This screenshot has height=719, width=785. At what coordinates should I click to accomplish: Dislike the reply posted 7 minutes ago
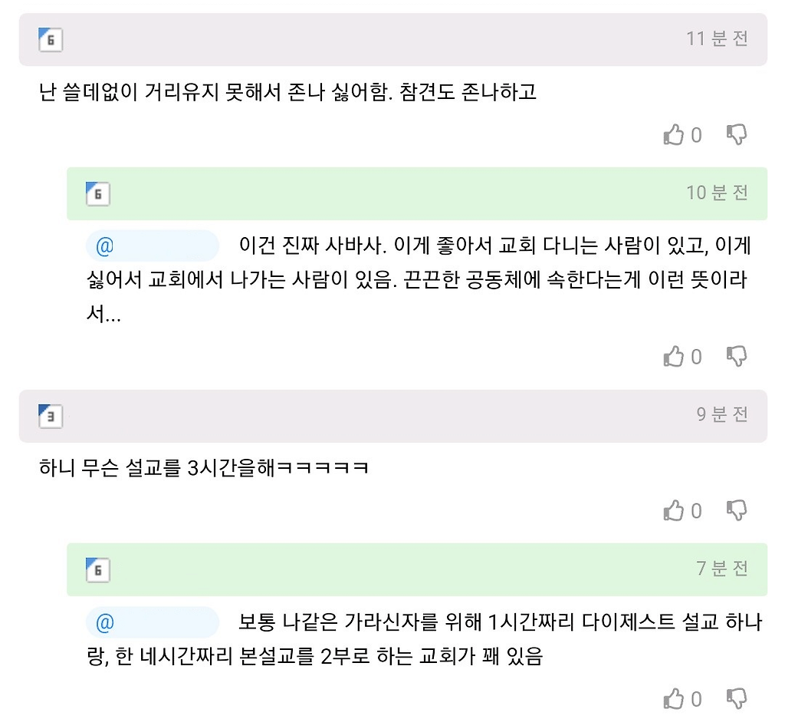[x=737, y=698]
